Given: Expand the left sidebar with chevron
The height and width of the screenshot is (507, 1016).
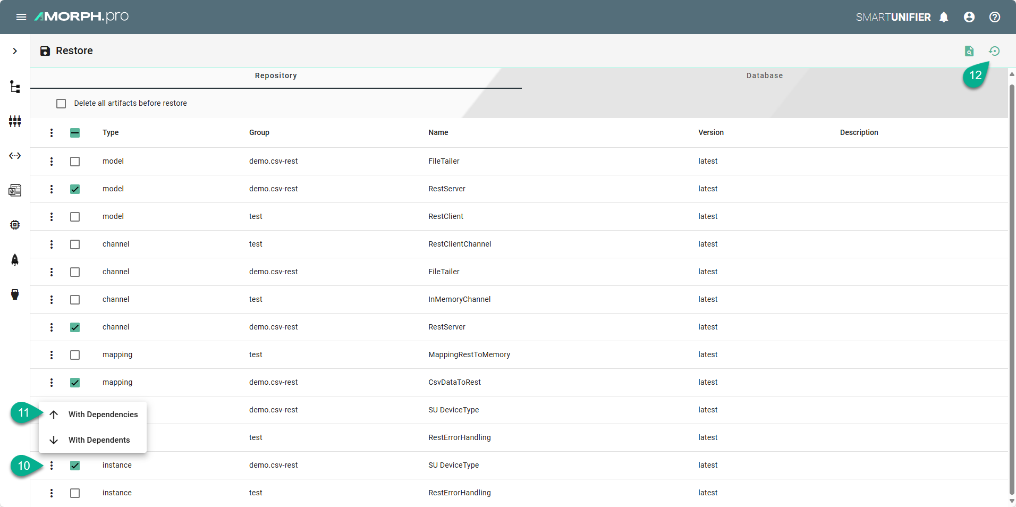Looking at the screenshot, I should point(15,51).
